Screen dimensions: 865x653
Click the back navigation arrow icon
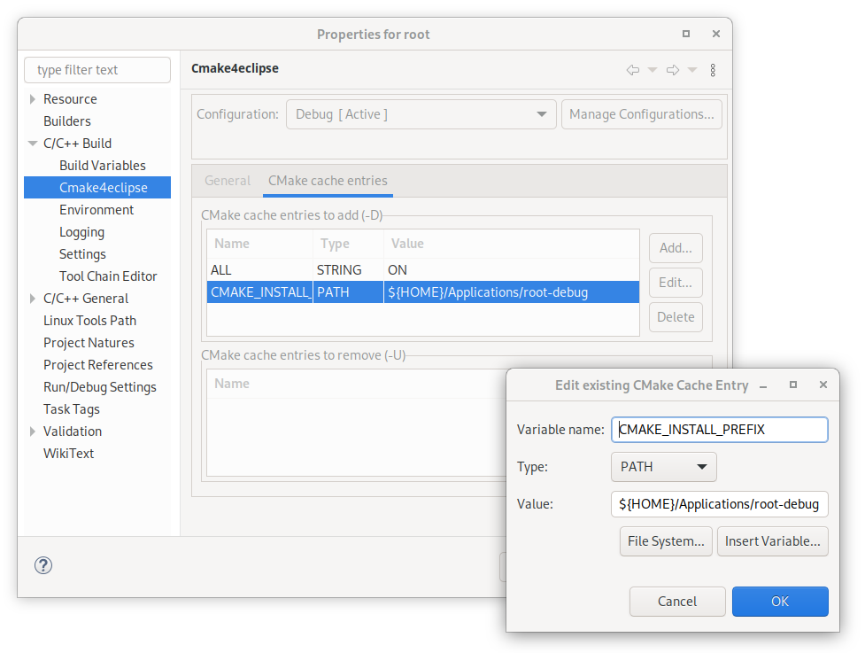click(633, 70)
